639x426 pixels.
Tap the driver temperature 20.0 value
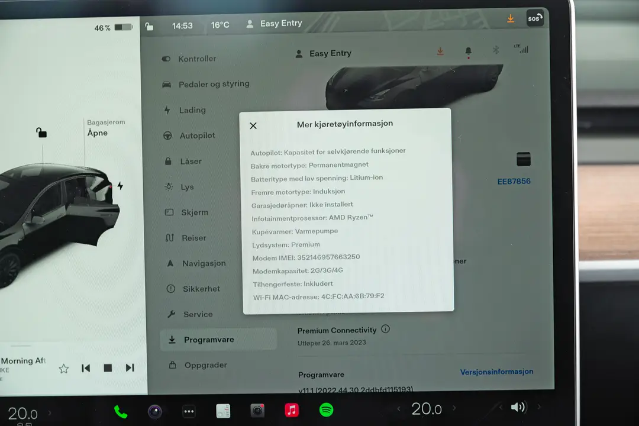23,414
